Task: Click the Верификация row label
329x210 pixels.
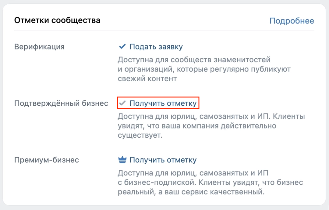Action: (39, 47)
